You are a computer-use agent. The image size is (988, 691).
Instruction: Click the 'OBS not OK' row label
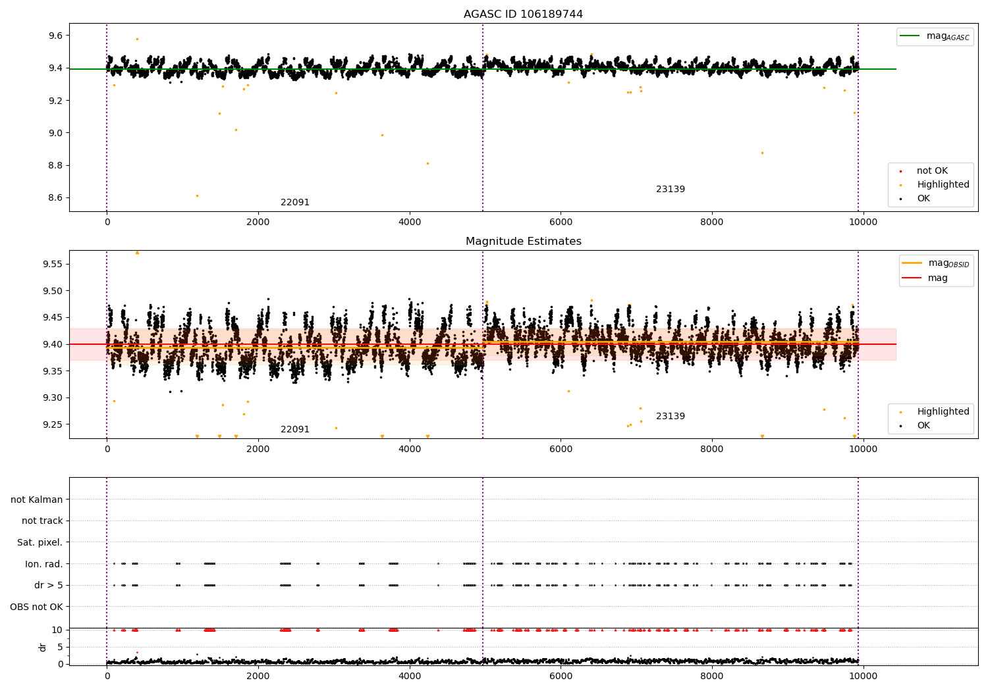pyautogui.click(x=37, y=607)
